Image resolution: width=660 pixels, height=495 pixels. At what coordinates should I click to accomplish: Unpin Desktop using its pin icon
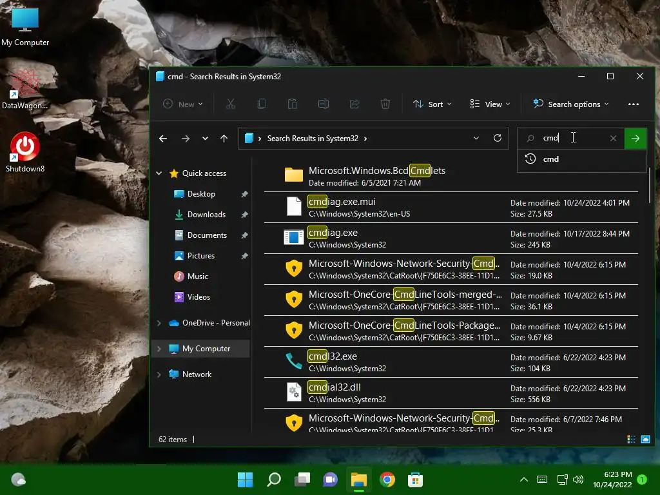pos(244,194)
